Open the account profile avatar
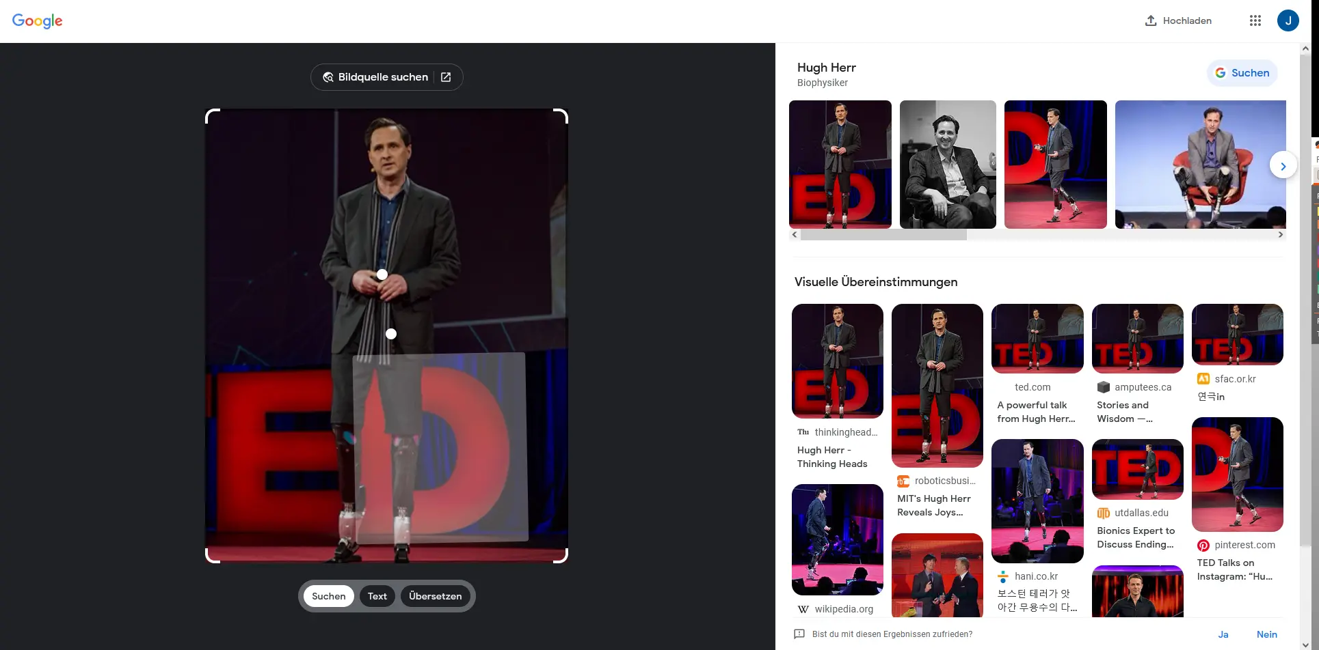This screenshot has width=1319, height=650. tap(1288, 20)
